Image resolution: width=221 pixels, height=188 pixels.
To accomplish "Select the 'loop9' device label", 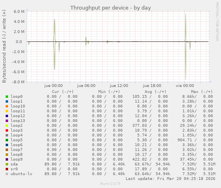I will [x=17, y=159].
